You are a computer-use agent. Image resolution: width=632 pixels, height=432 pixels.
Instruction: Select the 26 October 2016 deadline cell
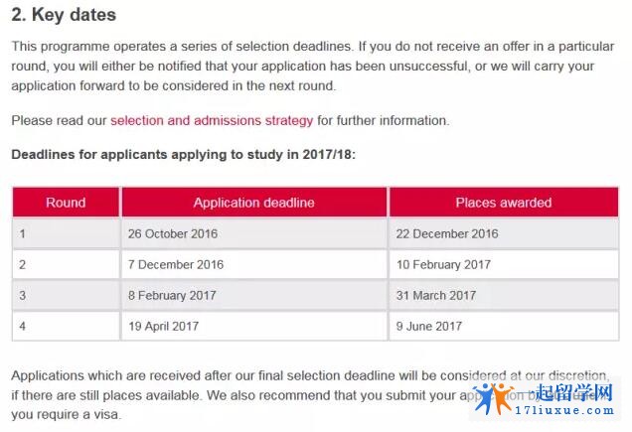pyautogui.click(x=254, y=233)
